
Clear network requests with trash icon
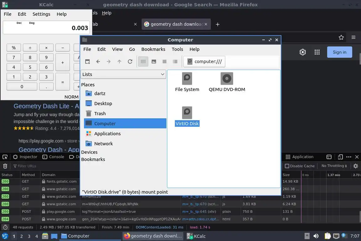(x=5, y=166)
